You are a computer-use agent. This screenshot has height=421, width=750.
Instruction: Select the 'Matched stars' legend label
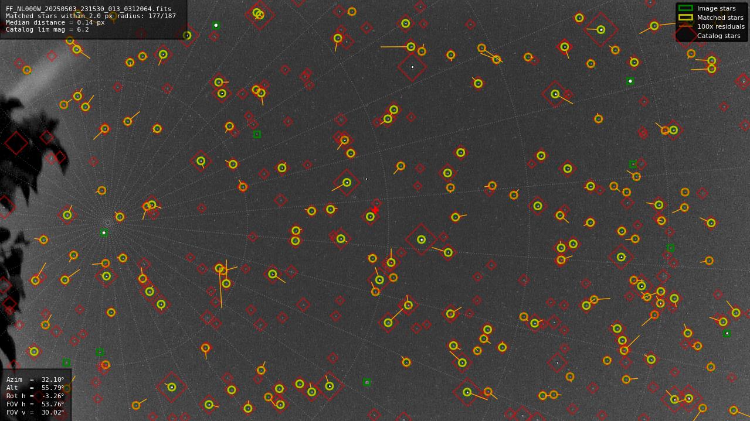click(720, 18)
